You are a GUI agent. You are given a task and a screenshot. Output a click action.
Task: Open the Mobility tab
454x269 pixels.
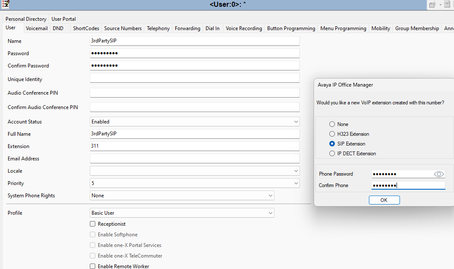(381, 28)
